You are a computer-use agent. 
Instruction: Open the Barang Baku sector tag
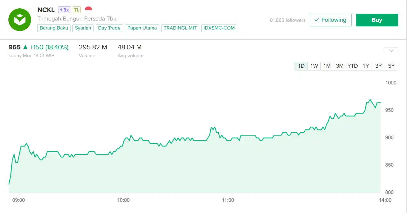point(54,28)
